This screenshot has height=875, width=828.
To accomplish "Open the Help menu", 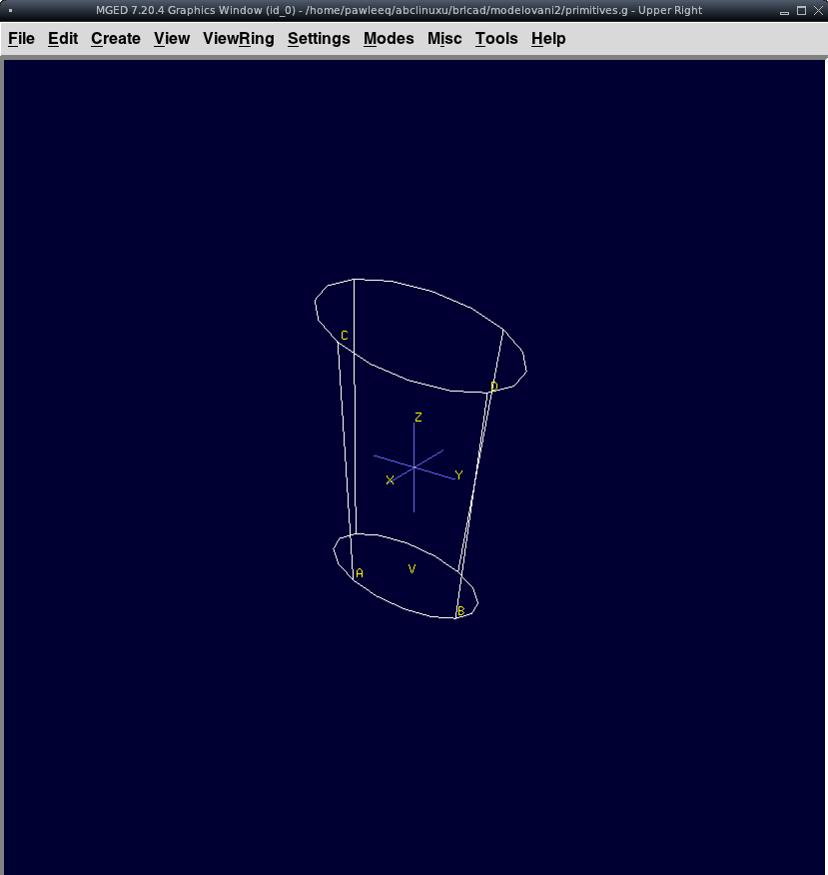I will tap(548, 39).
